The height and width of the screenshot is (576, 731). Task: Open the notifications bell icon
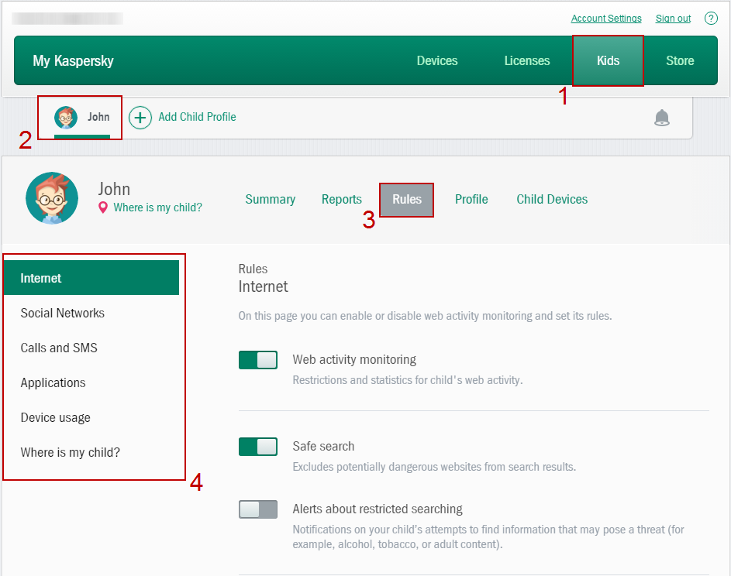661,118
